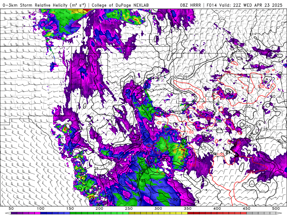Click the 150 value below the color scale
The width and height of the screenshot is (287, 215).
point(70,209)
